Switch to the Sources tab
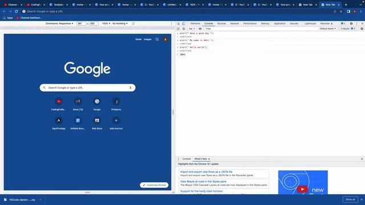Image resolution: width=365 pixels, height=205 pixels. pyautogui.click(x=221, y=23)
